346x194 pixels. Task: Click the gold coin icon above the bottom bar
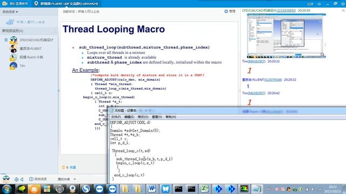(64, 168)
